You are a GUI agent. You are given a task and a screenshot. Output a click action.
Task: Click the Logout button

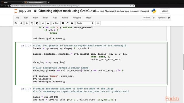[165, 11]
